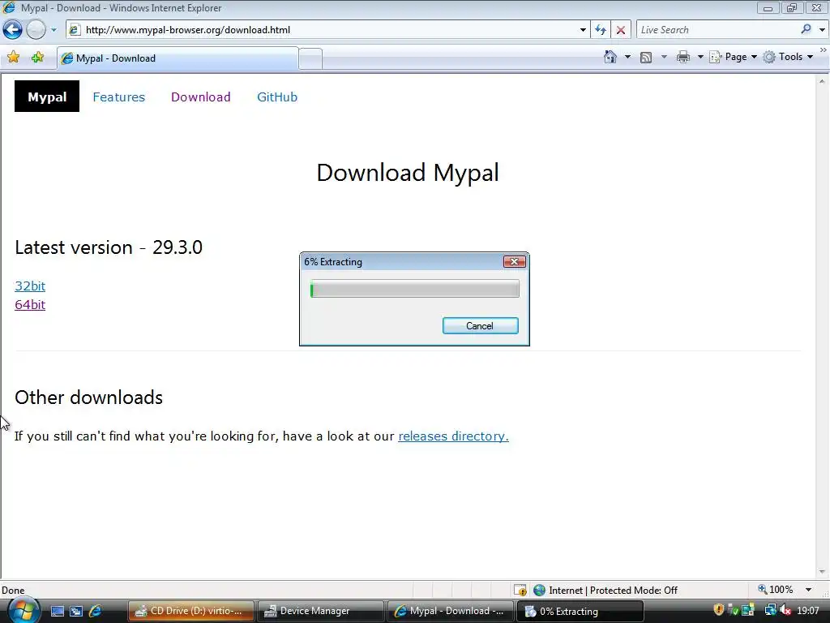Expand the Home button dropdown arrow

[x=628, y=57]
